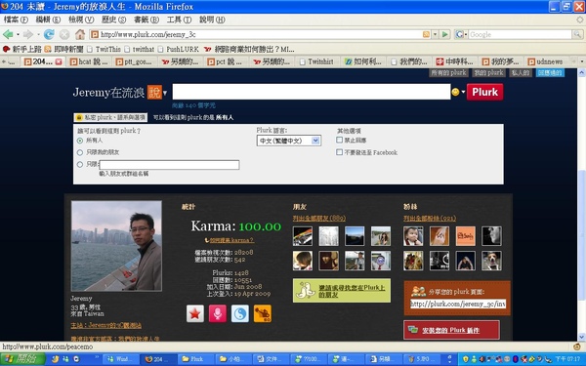The width and height of the screenshot is (586, 366).
Task: Open the 編輯 menu
Action: click(48, 20)
